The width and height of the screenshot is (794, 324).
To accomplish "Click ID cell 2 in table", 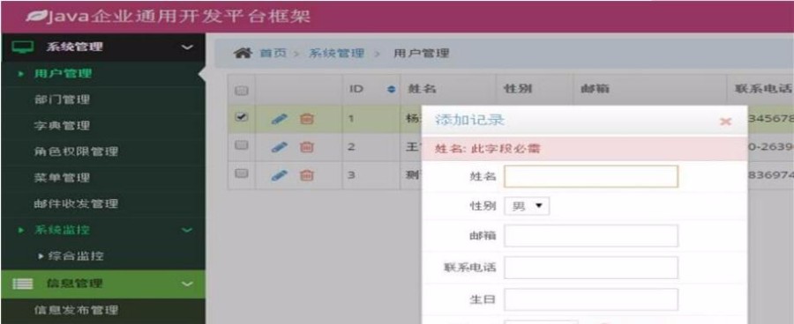I will 352,147.
